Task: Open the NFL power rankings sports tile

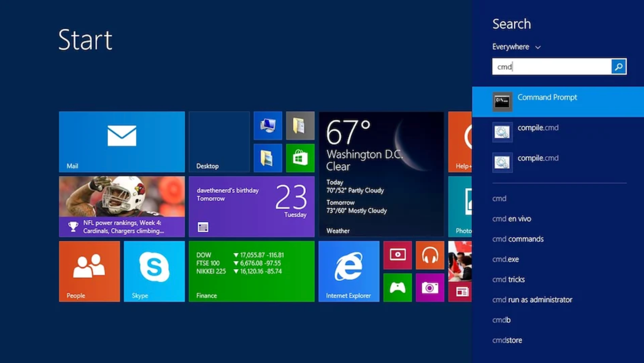Action: pos(122,206)
